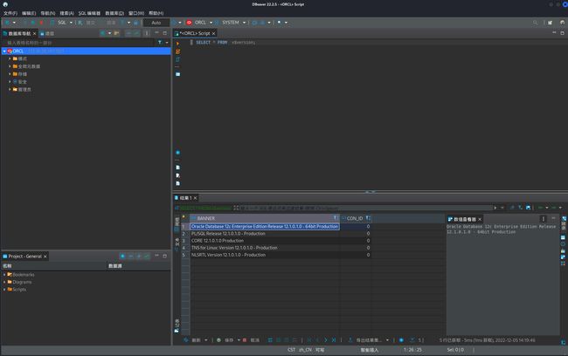Viewport: 568px width, 356px height.
Task: Open the filter icon in the database navigator search
Action: [x=160, y=43]
